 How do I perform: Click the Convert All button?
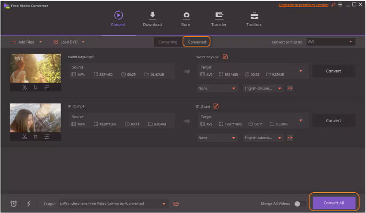coord(334,203)
